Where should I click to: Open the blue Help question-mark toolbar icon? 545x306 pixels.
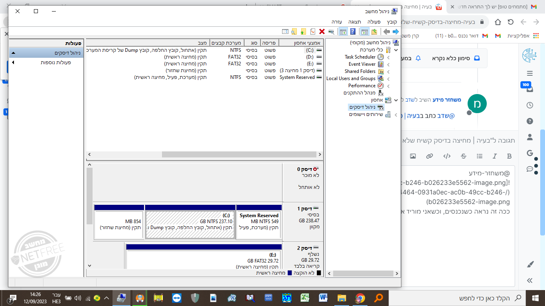point(353,31)
